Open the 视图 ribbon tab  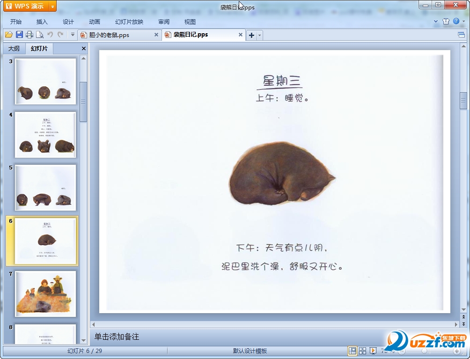190,22
